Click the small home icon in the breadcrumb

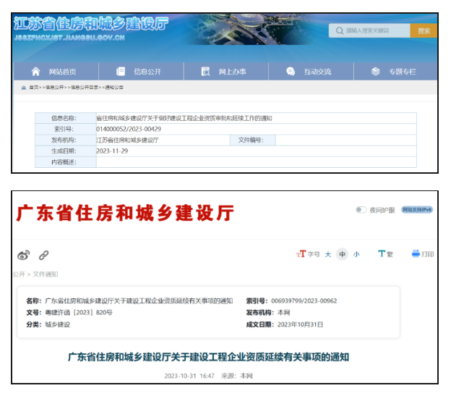click(24, 88)
